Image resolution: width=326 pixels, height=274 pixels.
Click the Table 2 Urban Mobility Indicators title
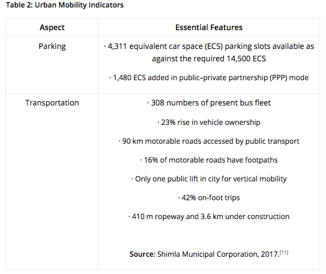tap(65, 5)
